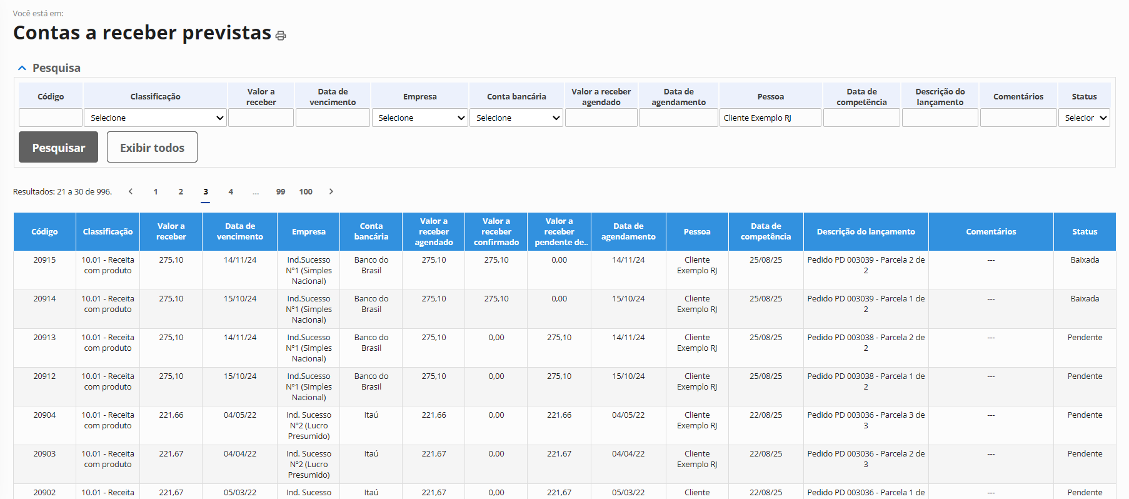Viewport: 1129px width, 499px height.
Task: Sort by Valor a receber column header
Action: tap(171, 231)
